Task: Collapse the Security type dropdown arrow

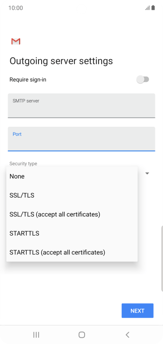Action: click(147, 173)
